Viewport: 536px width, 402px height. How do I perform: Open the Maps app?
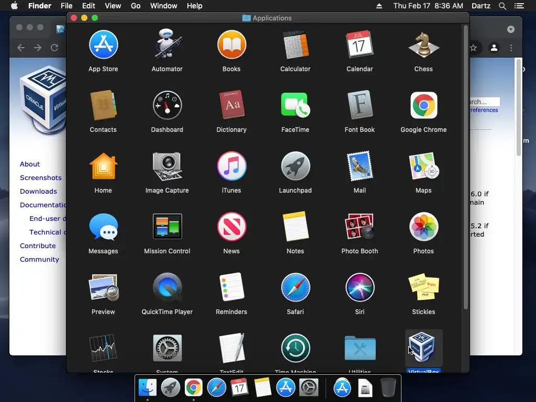423,166
